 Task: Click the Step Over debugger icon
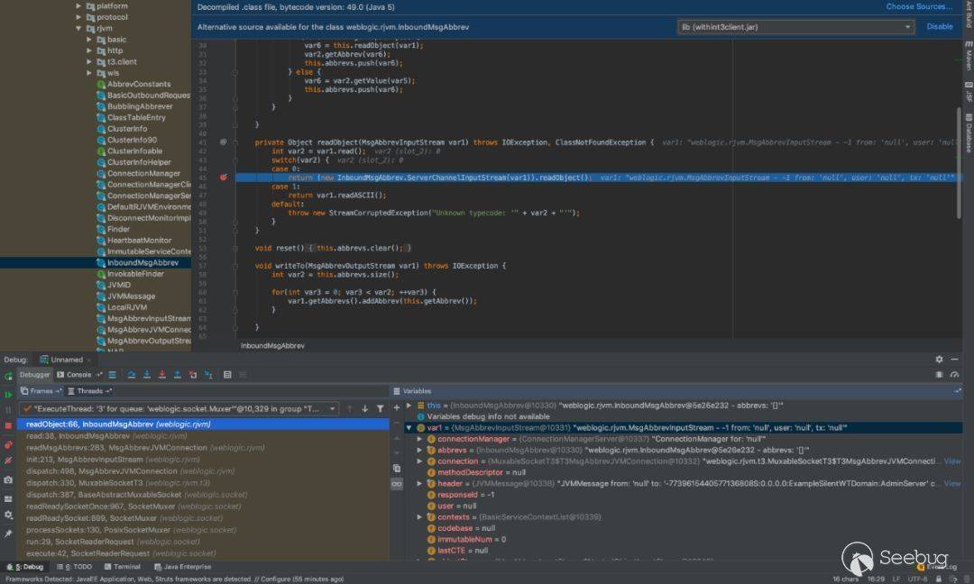tap(132, 375)
